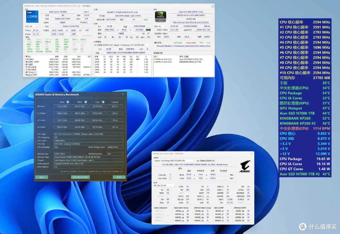Image resolution: width=340 pixels, height=234 pixels.
Task: Open the MC #0, CH #0 timing dropdown
Action: 165,185
